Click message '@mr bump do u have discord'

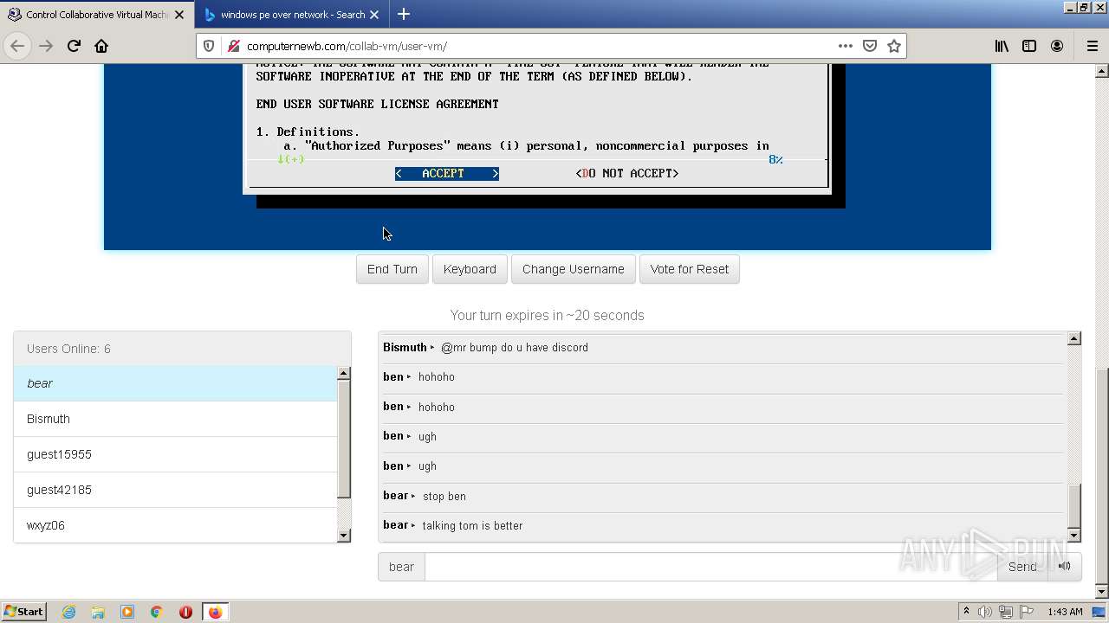tap(515, 348)
